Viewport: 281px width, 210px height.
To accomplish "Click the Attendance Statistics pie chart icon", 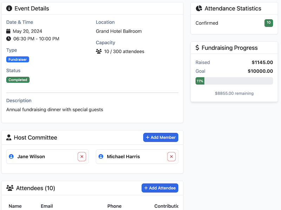I will (199, 8).
